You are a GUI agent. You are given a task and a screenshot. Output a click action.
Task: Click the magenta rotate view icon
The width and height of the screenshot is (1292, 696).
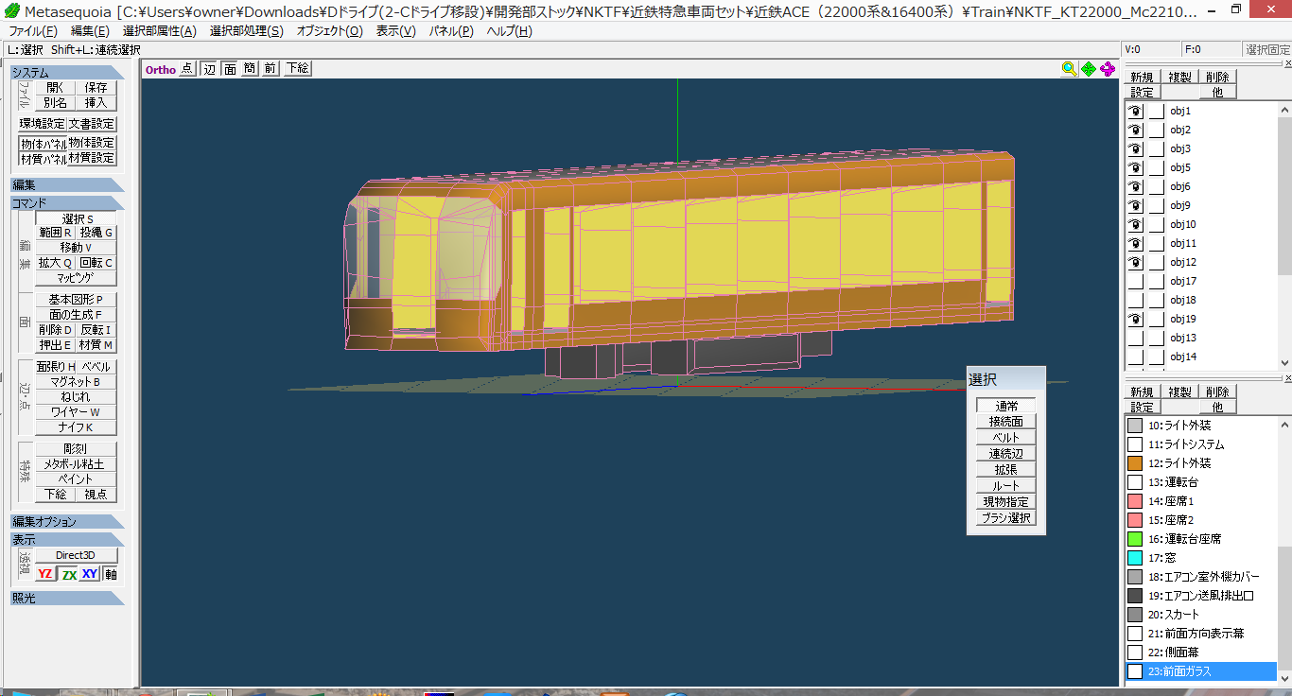coord(1108,68)
